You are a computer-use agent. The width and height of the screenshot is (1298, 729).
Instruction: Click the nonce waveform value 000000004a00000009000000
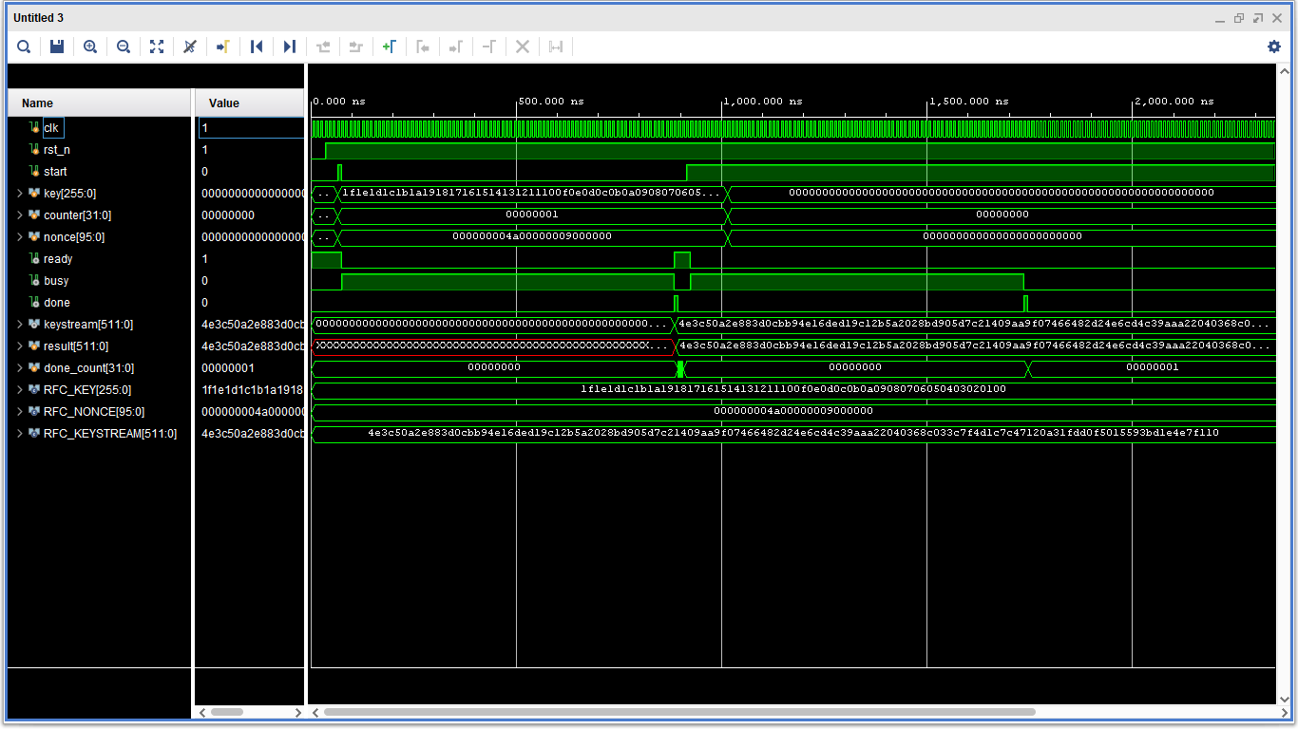(x=532, y=236)
